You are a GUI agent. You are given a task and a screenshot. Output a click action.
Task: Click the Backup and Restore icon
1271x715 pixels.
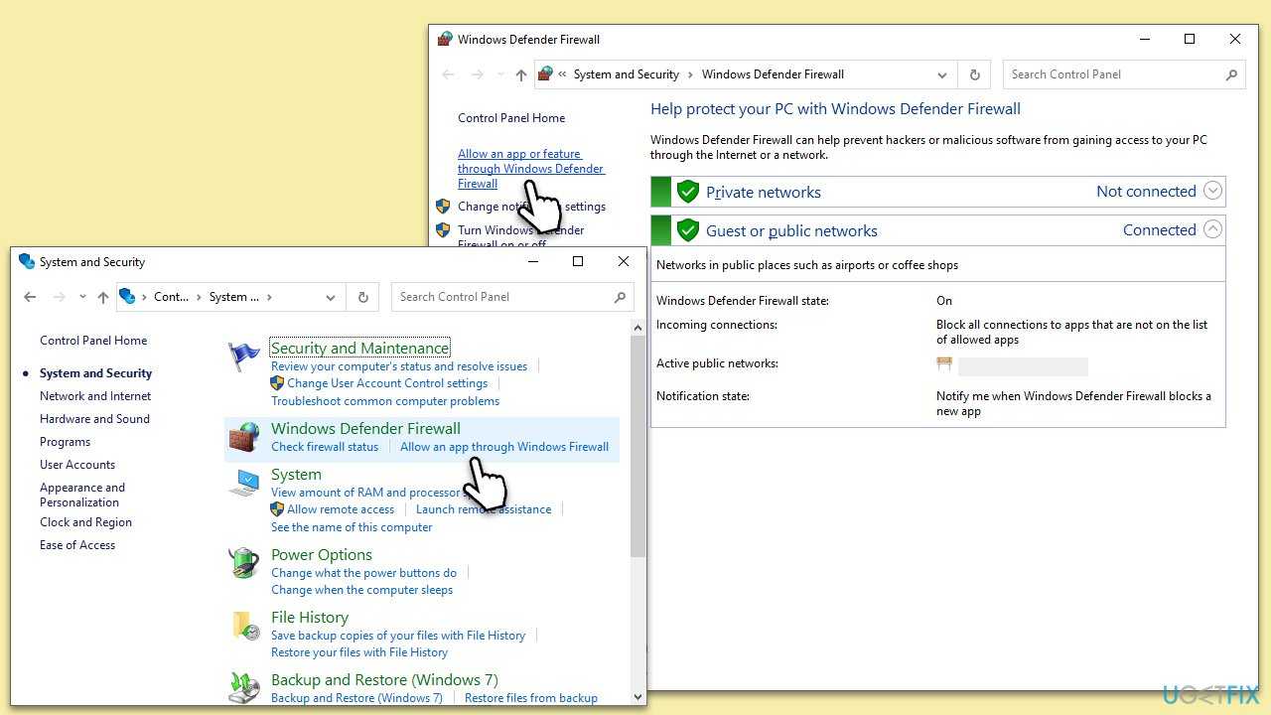click(244, 687)
